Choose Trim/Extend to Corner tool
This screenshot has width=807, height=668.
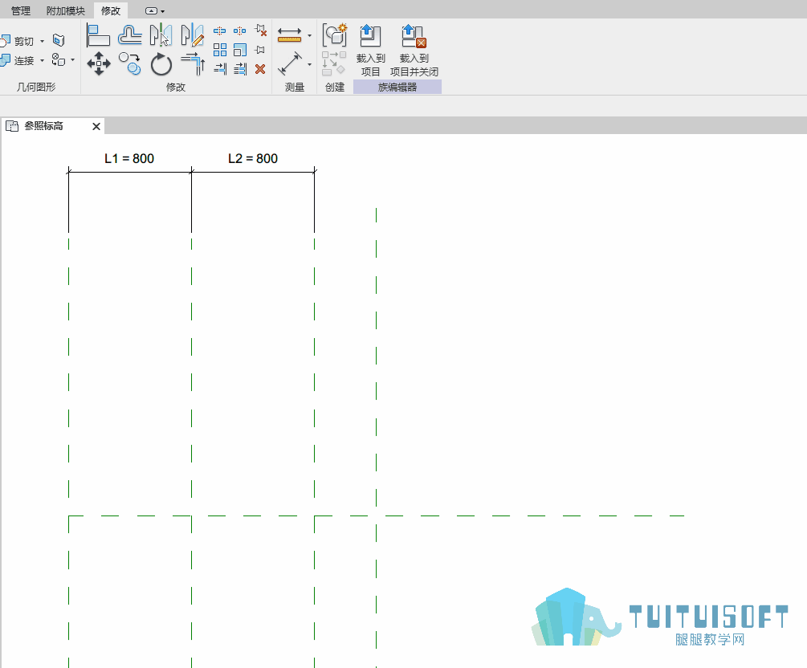coord(193,63)
